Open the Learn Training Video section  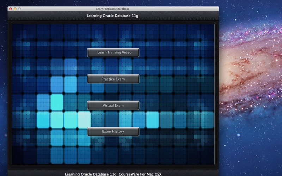[x=113, y=52]
